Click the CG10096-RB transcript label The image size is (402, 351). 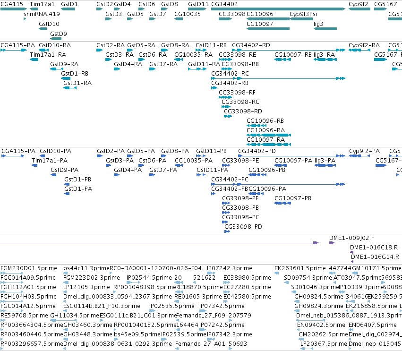[x=265, y=121]
